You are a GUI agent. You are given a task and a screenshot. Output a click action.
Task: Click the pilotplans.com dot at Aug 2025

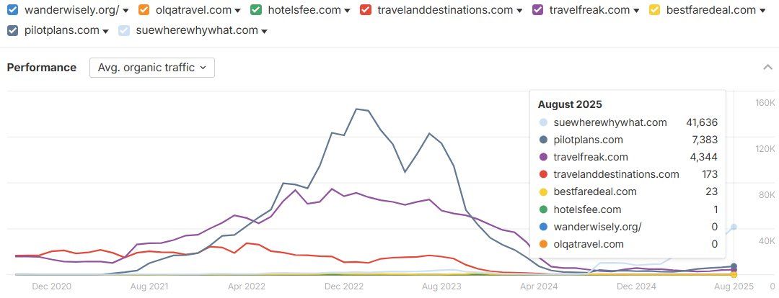[x=734, y=266]
